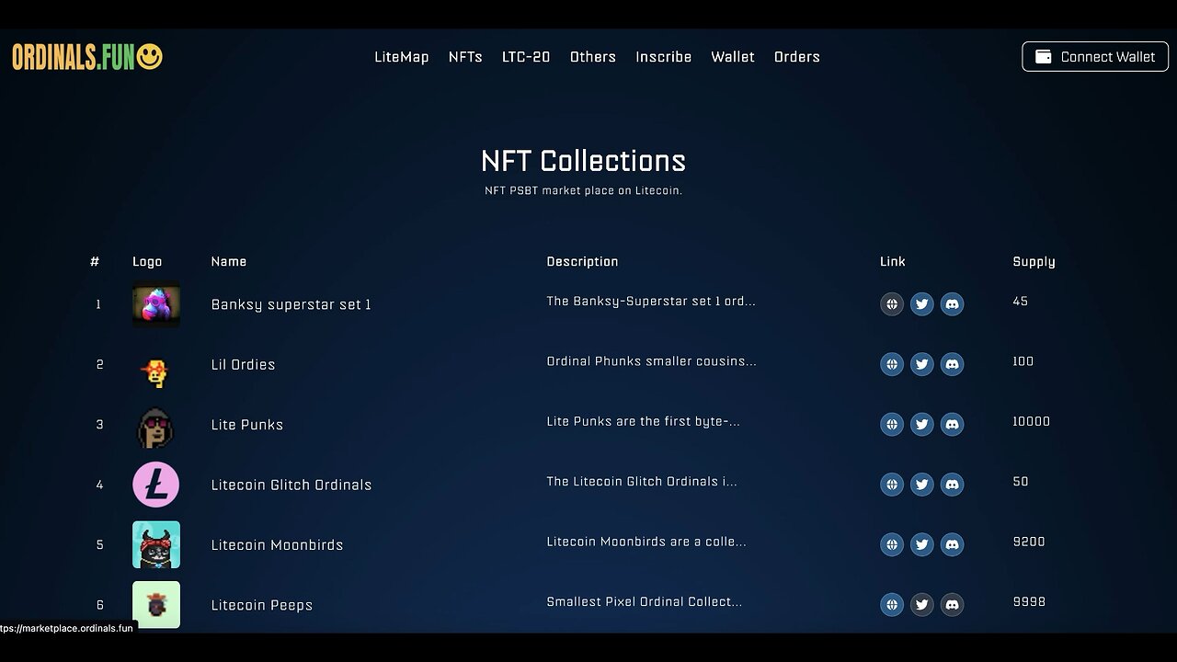Open website link for Litecoin Glitch Ordinals
The width and height of the screenshot is (1177, 662).
[x=892, y=485]
